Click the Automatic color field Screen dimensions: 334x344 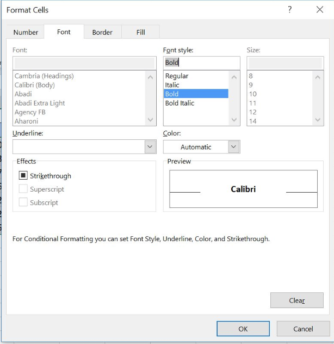[196, 147]
